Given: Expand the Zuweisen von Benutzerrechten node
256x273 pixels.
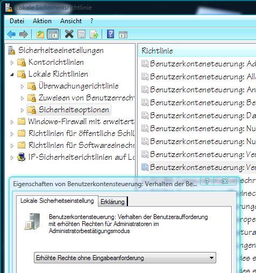Looking at the screenshot, I should pos(22,98).
